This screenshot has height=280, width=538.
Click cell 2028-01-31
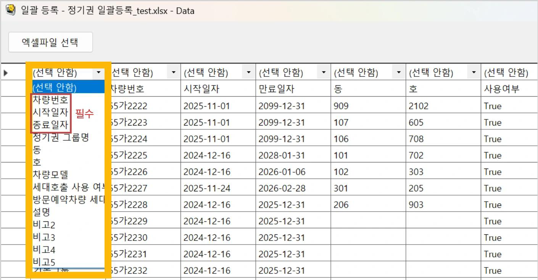[x=293, y=155]
